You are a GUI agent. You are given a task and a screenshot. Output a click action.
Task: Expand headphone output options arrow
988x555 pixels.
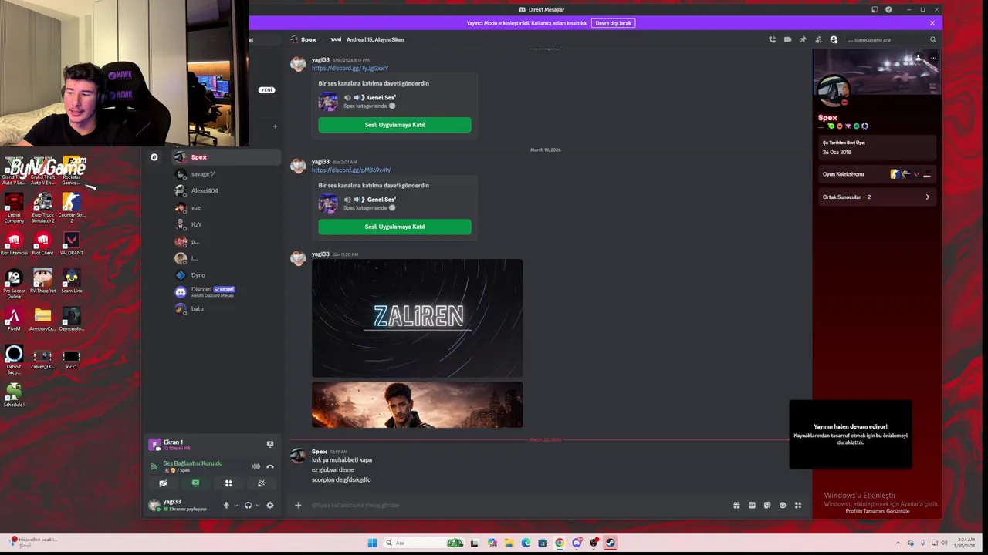(257, 505)
